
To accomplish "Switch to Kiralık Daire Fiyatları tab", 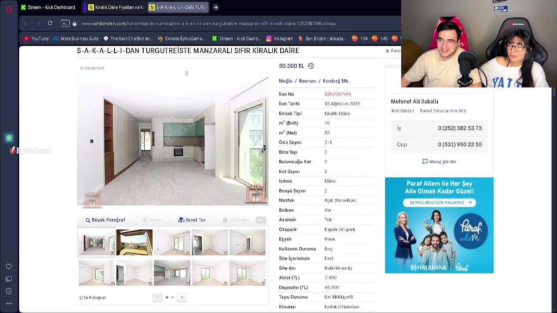I will pyautogui.click(x=117, y=7).
